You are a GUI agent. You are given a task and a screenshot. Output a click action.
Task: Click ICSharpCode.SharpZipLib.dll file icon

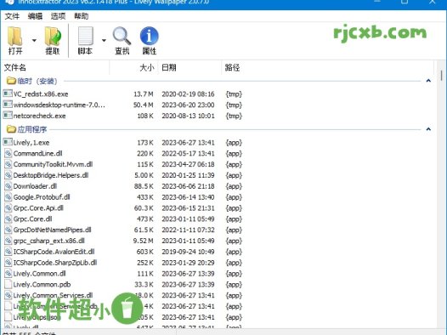pos(8,263)
